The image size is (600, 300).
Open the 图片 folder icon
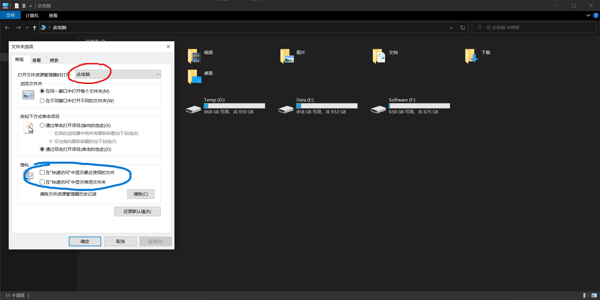coord(287,56)
